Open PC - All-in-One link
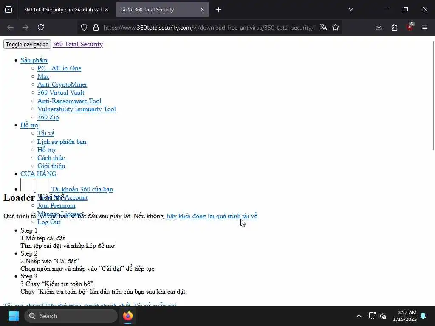Image resolution: width=435 pixels, height=326 pixels. click(59, 68)
